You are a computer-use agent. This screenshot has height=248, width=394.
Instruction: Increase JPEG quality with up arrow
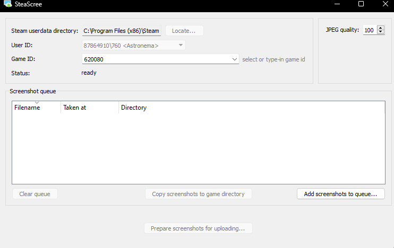(380, 28)
